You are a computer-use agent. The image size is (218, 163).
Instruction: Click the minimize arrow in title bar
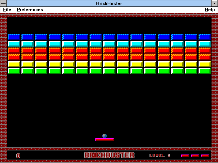[x=214, y=3]
